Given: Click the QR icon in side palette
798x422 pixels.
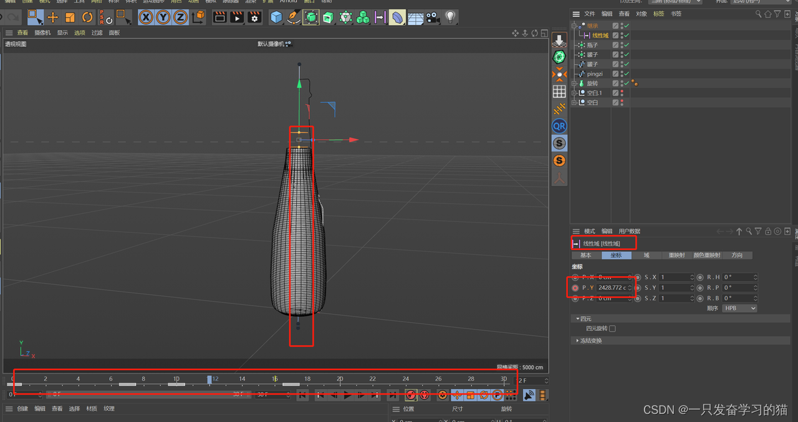Looking at the screenshot, I should (559, 126).
